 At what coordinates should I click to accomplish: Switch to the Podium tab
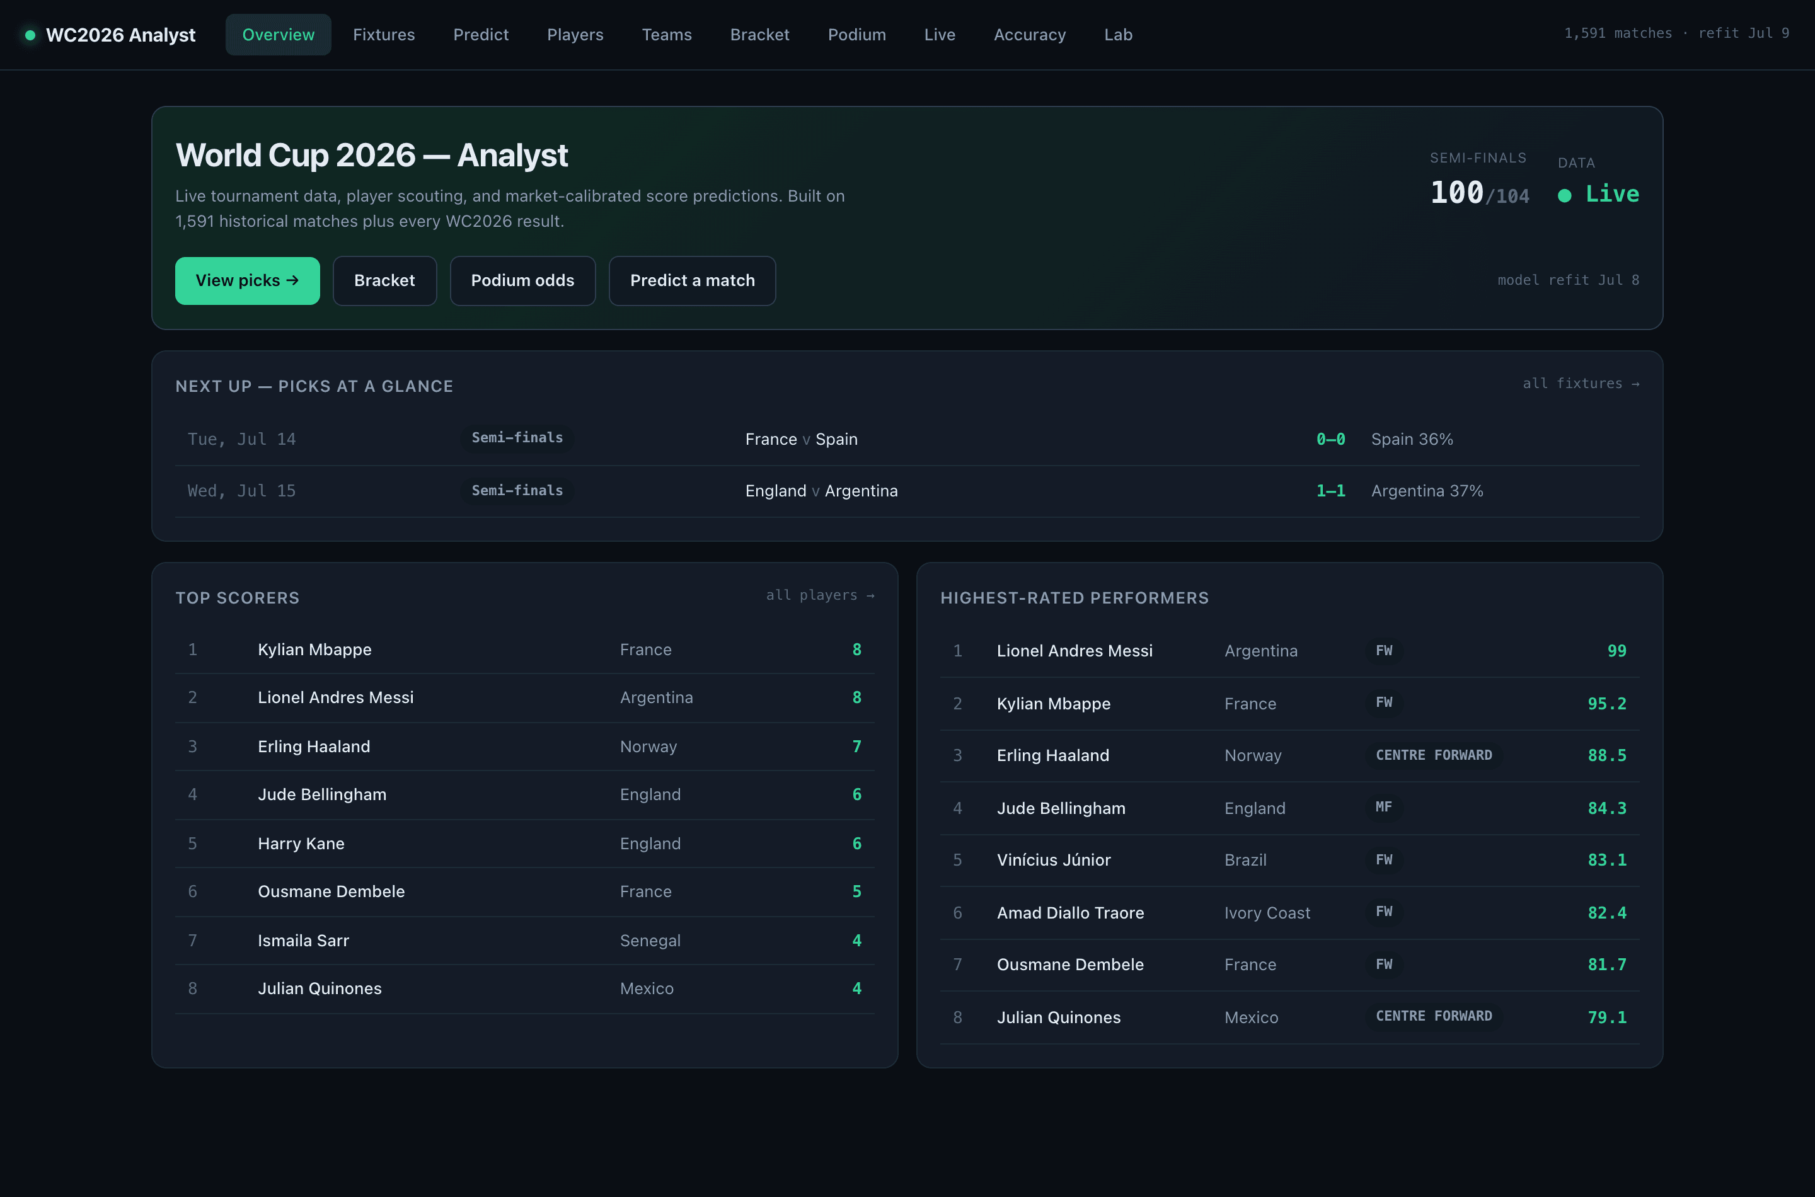856,35
